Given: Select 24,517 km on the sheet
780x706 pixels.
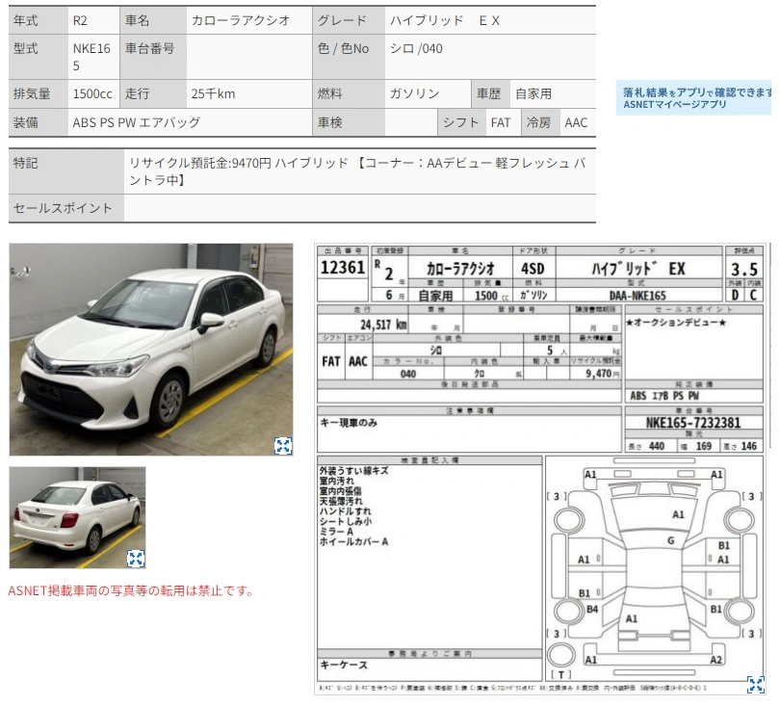Looking at the screenshot, I should (x=383, y=325).
